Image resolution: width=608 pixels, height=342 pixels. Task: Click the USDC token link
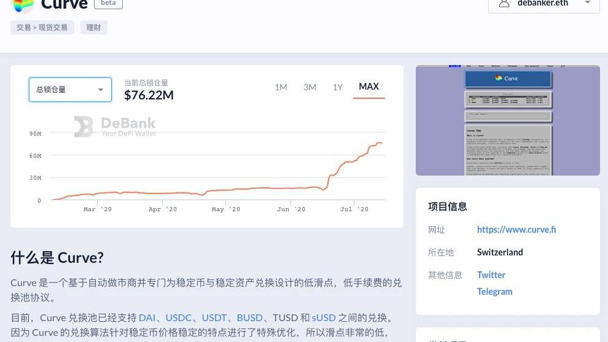(x=178, y=317)
